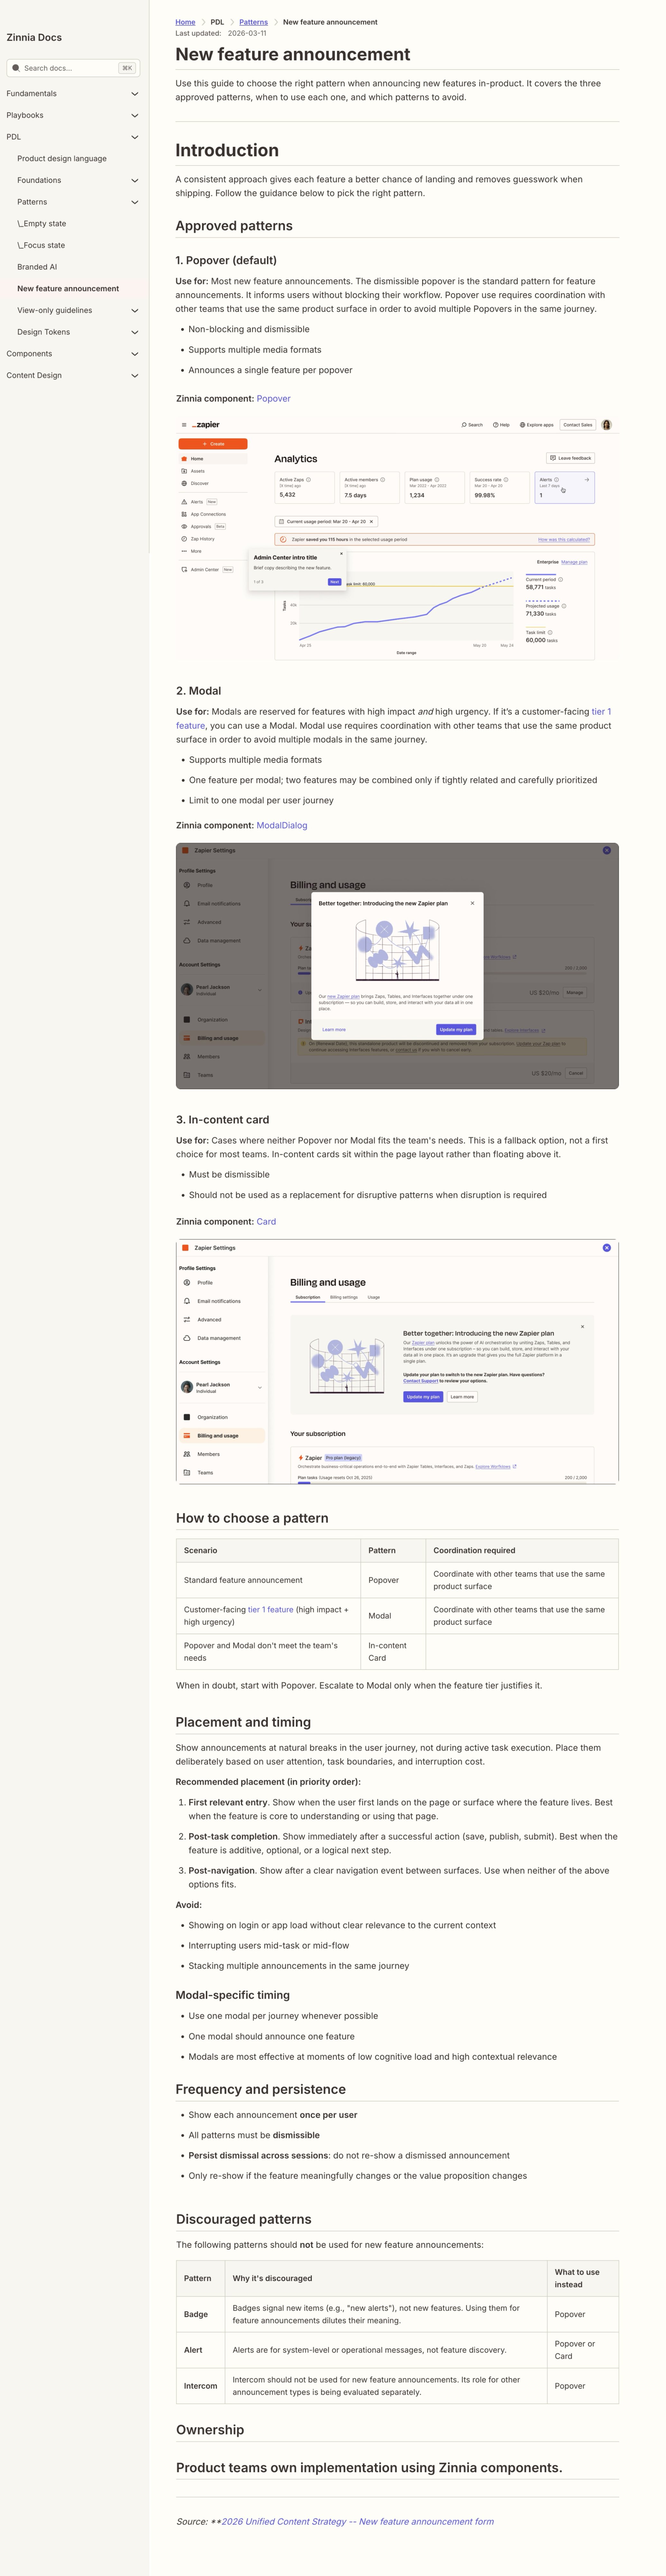Screen dimensions: 666x2576
Task: Expand the Components section chevron
Action: pos(135,354)
